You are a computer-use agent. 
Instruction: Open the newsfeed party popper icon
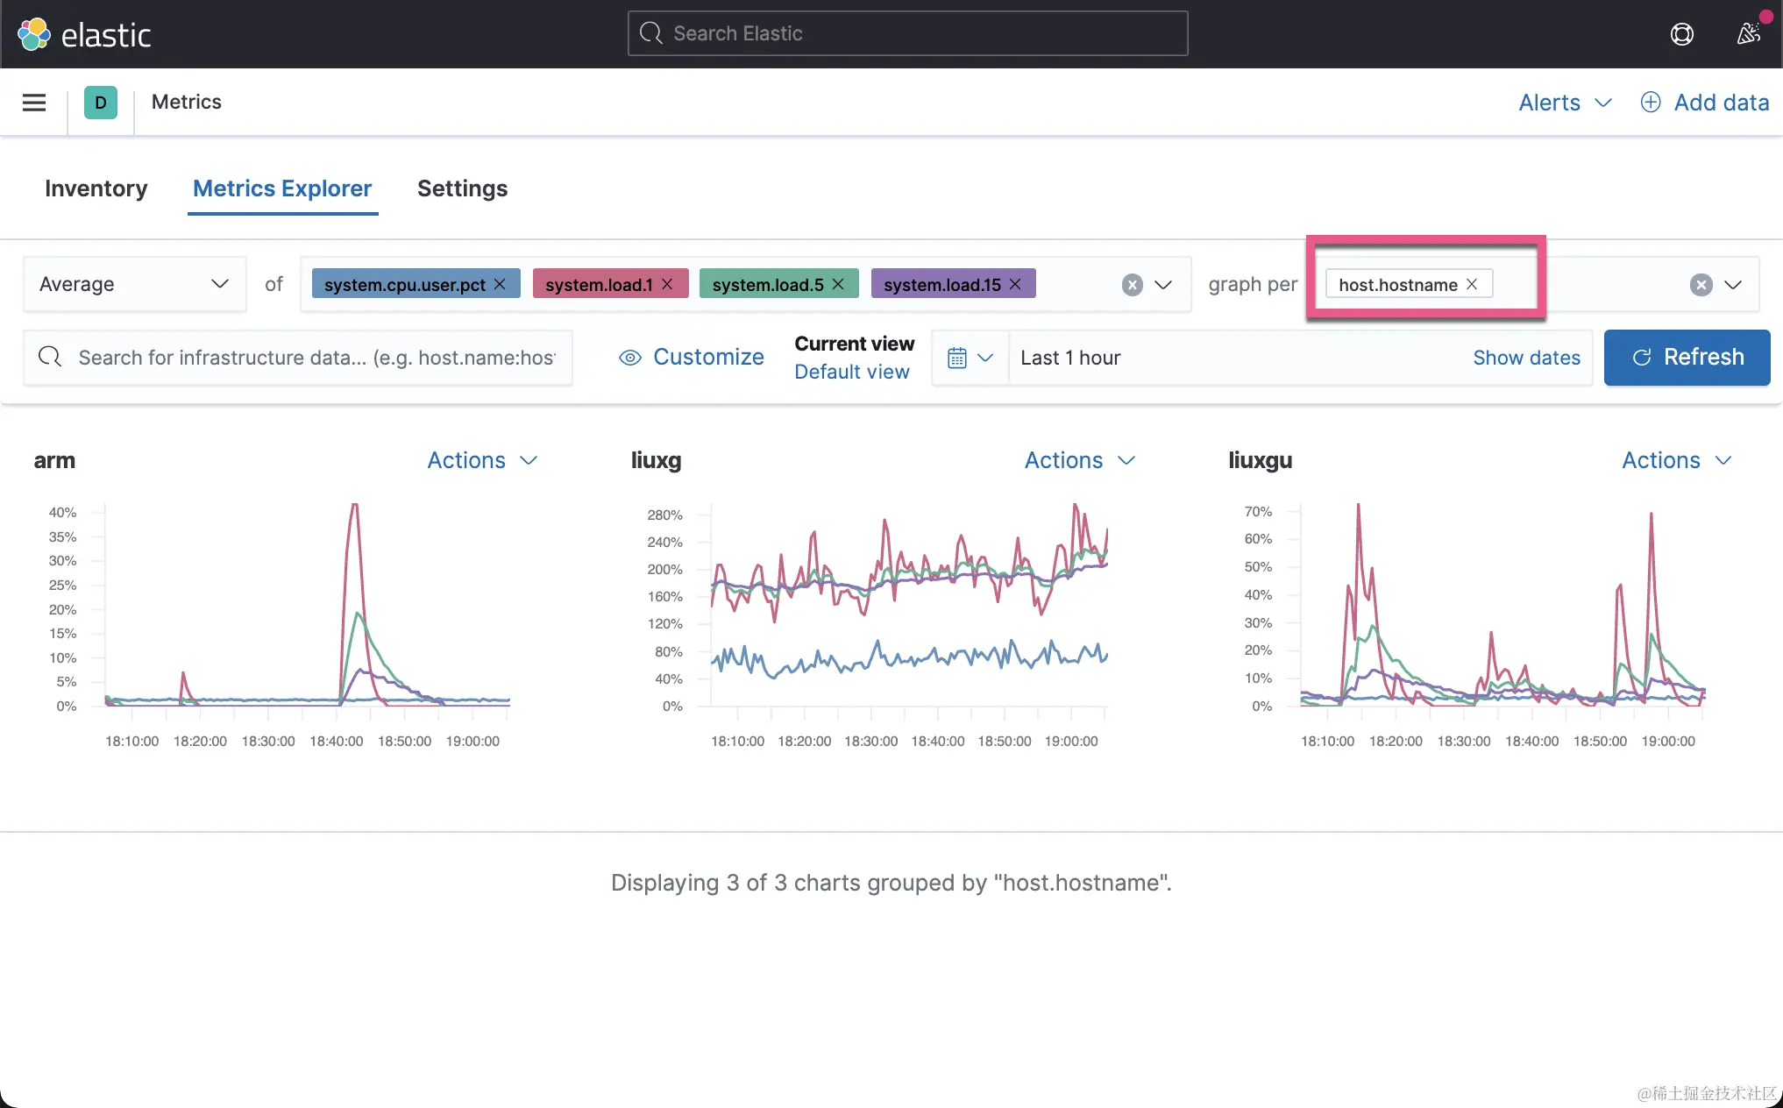(1748, 34)
